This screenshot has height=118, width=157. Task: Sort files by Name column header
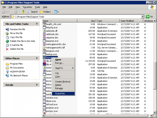click(x=60, y=21)
